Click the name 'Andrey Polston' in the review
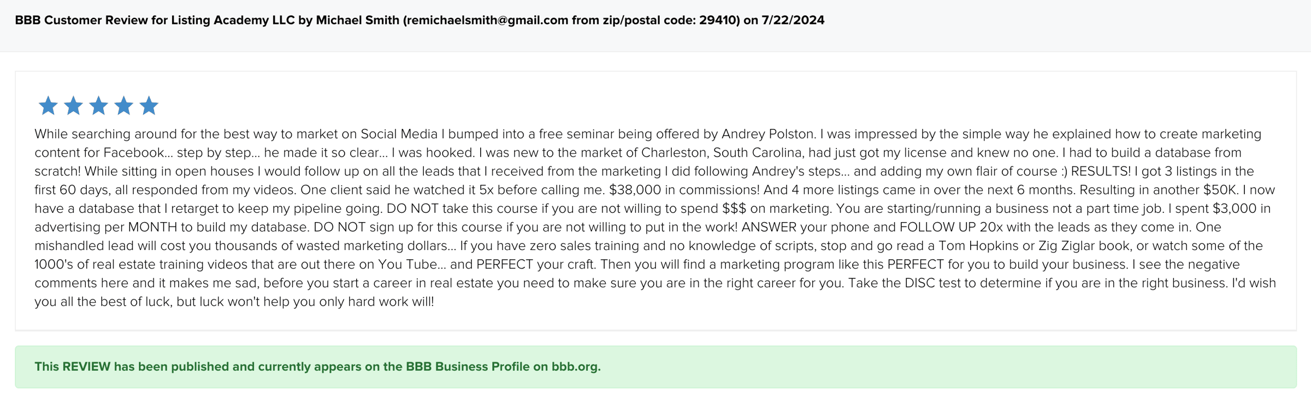The width and height of the screenshot is (1311, 393). pos(767,134)
